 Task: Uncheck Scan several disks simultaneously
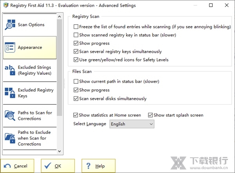point(76,99)
